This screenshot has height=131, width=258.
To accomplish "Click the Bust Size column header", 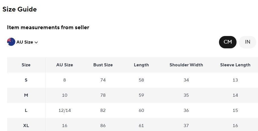I will tap(103, 65).
